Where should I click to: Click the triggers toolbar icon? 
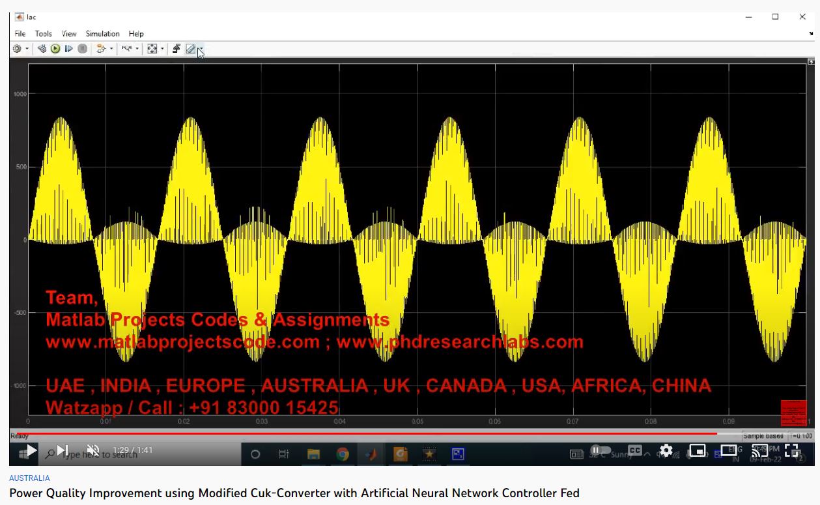127,49
